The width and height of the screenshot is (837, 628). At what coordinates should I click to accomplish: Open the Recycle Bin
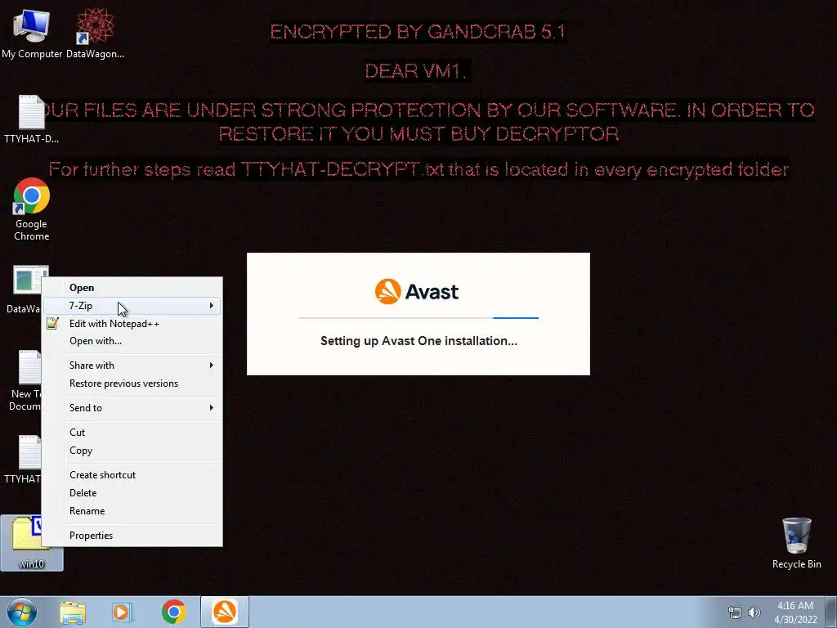pyautogui.click(x=796, y=543)
